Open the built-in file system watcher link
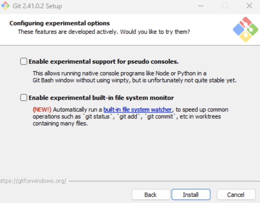This screenshot has width=260, height=203. click(x=138, y=110)
